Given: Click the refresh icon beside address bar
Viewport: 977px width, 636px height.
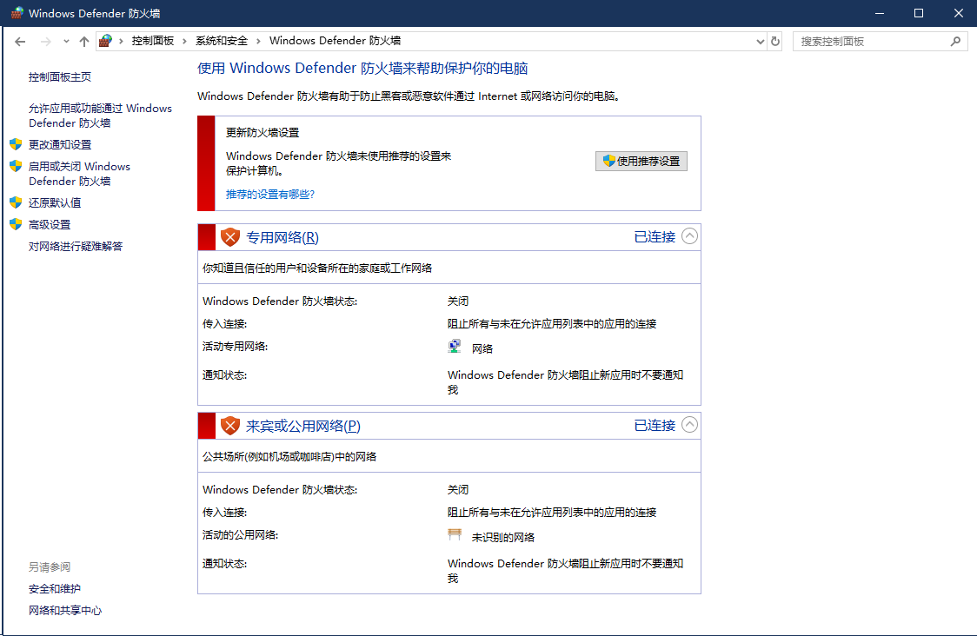Looking at the screenshot, I should click(x=774, y=41).
